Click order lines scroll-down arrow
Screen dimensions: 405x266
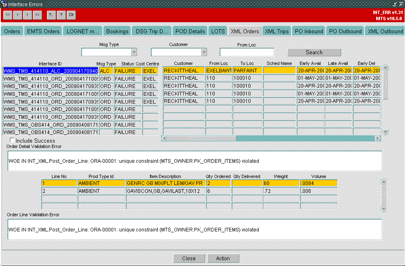pos(384,208)
